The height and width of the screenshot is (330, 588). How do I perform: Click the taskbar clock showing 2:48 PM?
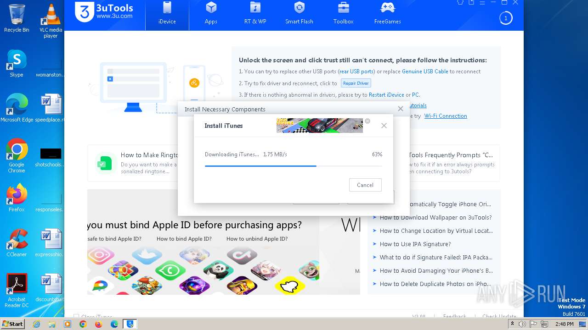coord(564,324)
